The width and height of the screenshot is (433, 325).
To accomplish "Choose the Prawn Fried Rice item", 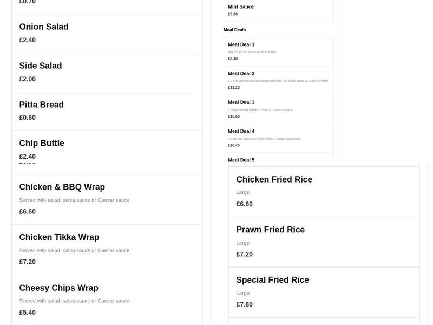I will (270, 230).
